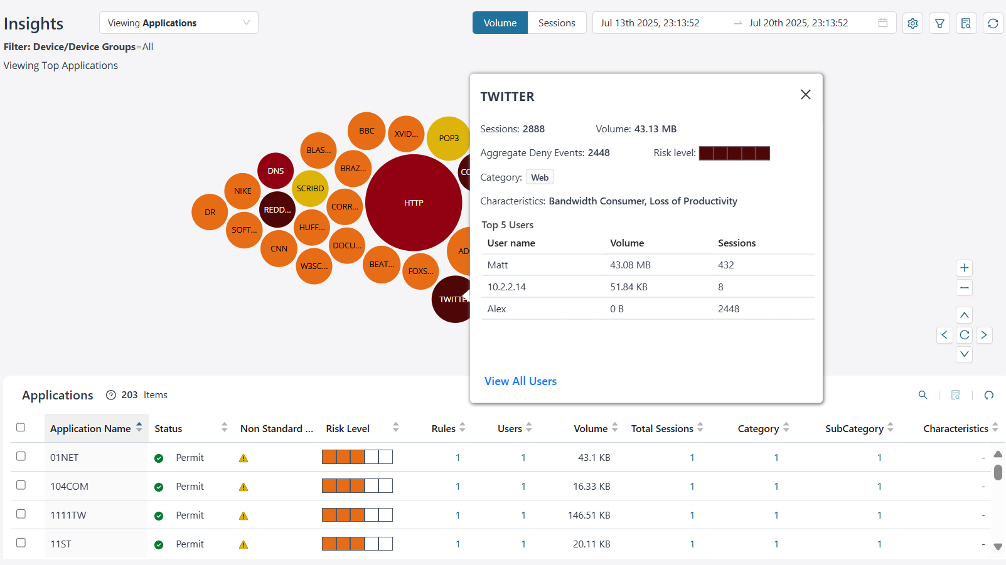The height and width of the screenshot is (565, 1006).
Task: Switch to the Sessions tab
Action: tap(556, 23)
